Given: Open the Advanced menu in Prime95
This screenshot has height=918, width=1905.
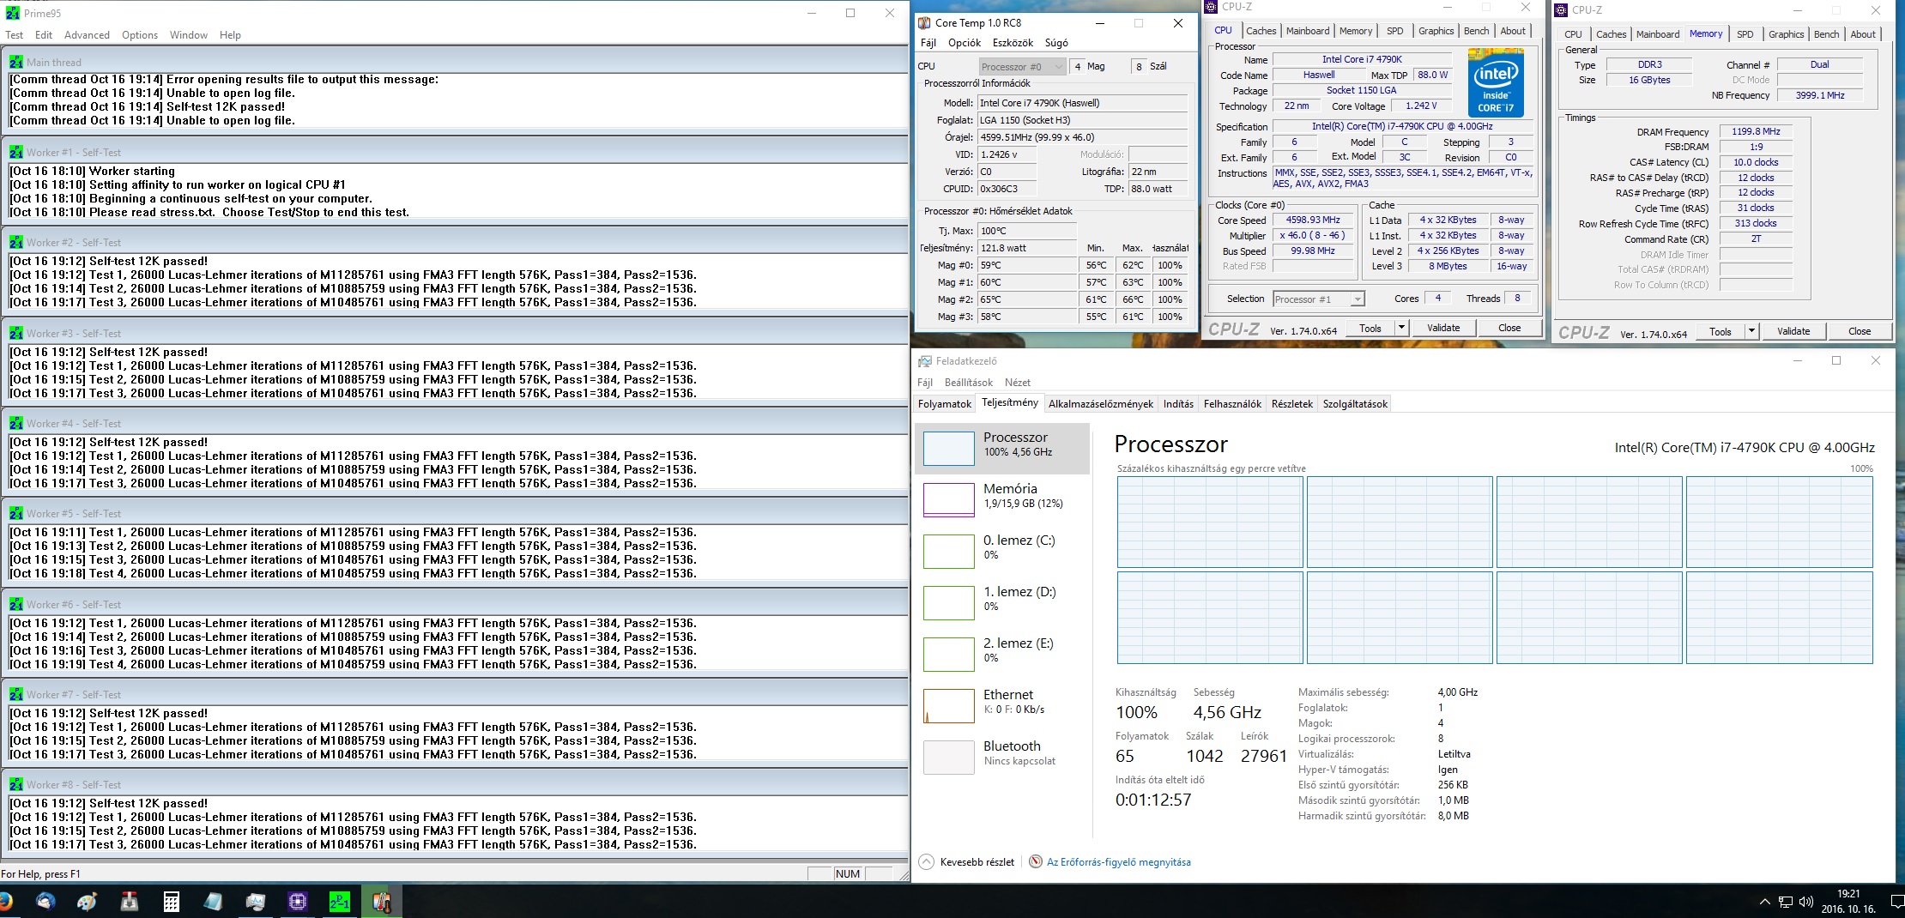Looking at the screenshot, I should (x=87, y=35).
